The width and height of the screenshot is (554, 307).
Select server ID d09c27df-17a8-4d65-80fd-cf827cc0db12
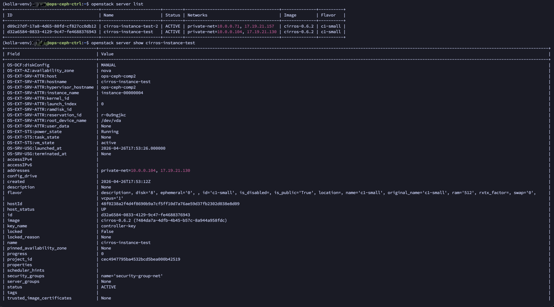(52, 26)
